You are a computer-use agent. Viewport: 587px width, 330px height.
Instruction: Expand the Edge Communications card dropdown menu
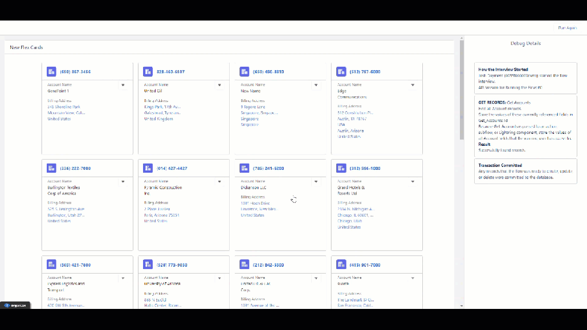(413, 85)
